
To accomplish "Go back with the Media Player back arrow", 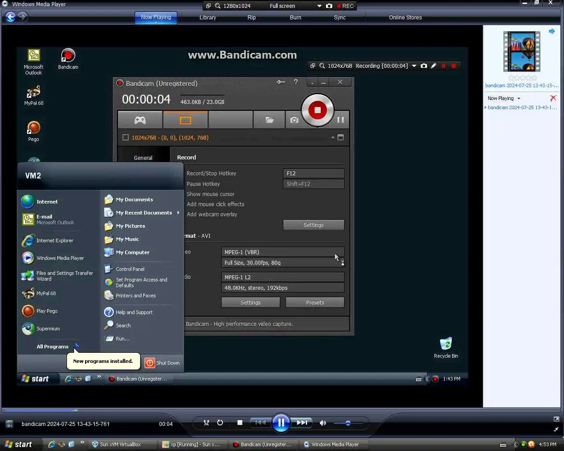I will pos(11,17).
